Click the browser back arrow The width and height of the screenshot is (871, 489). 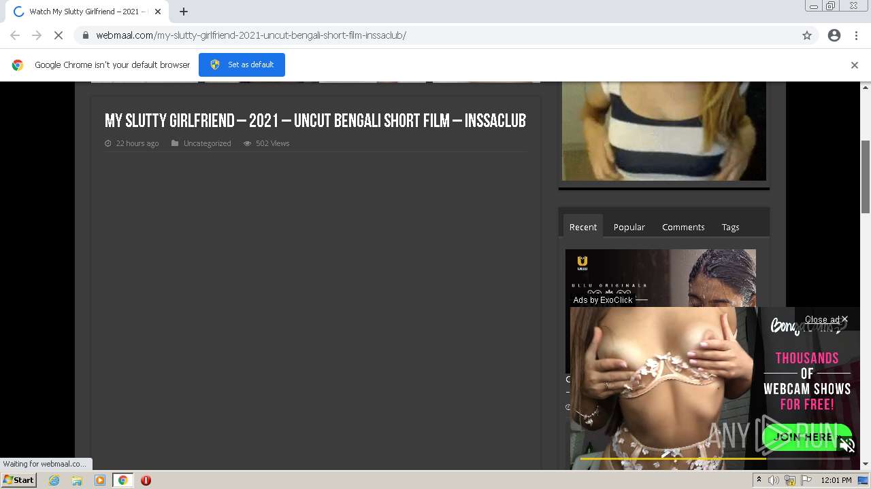(x=15, y=35)
